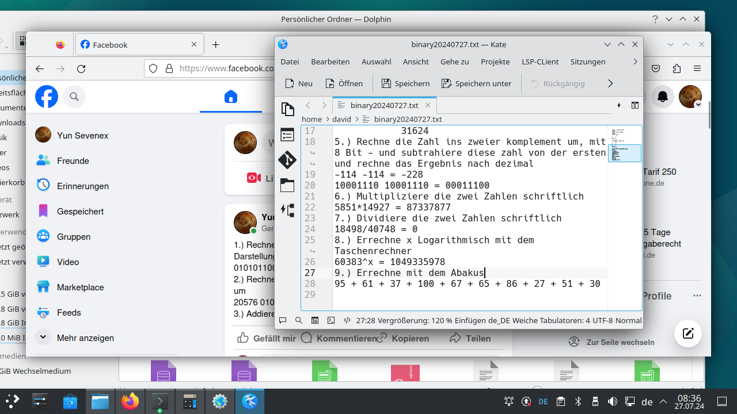Open the Git sidebar panel in Kate
This screenshot has height=414, width=737.
pyautogui.click(x=287, y=160)
